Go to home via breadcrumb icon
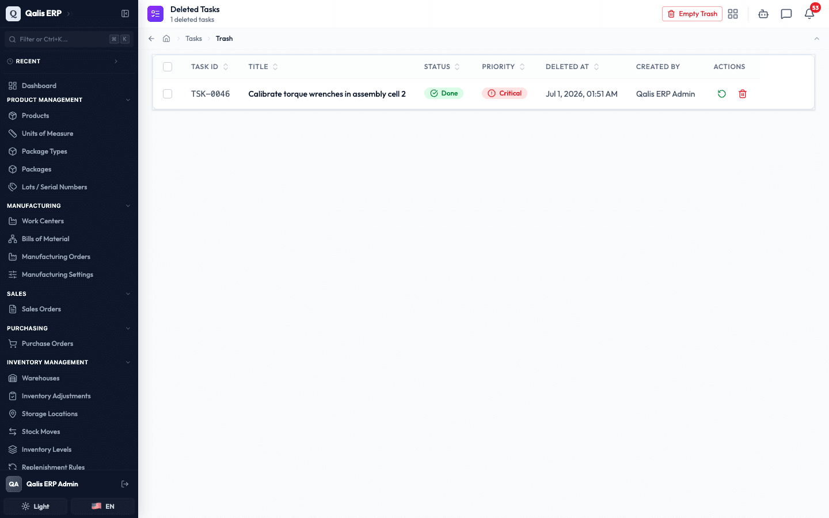The height and width of the screenshot is (518, 829). coord(166,39)
